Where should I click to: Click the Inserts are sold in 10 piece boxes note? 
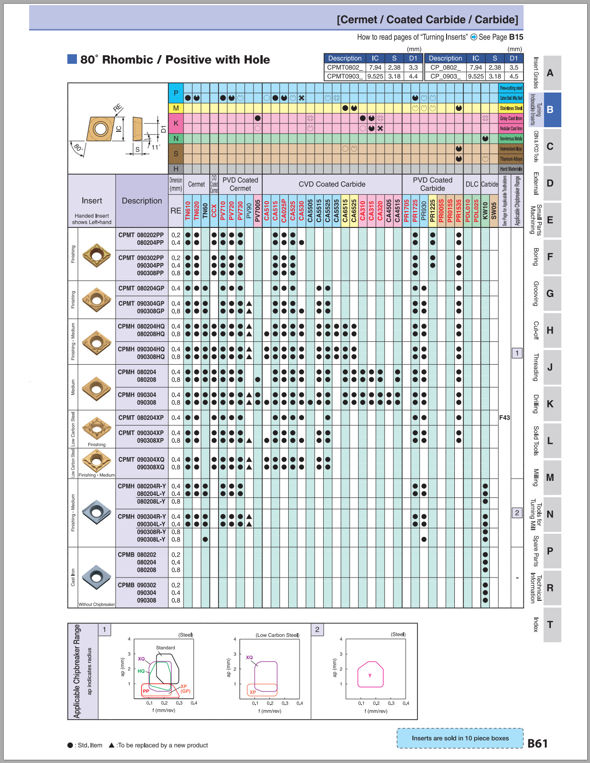460,738
